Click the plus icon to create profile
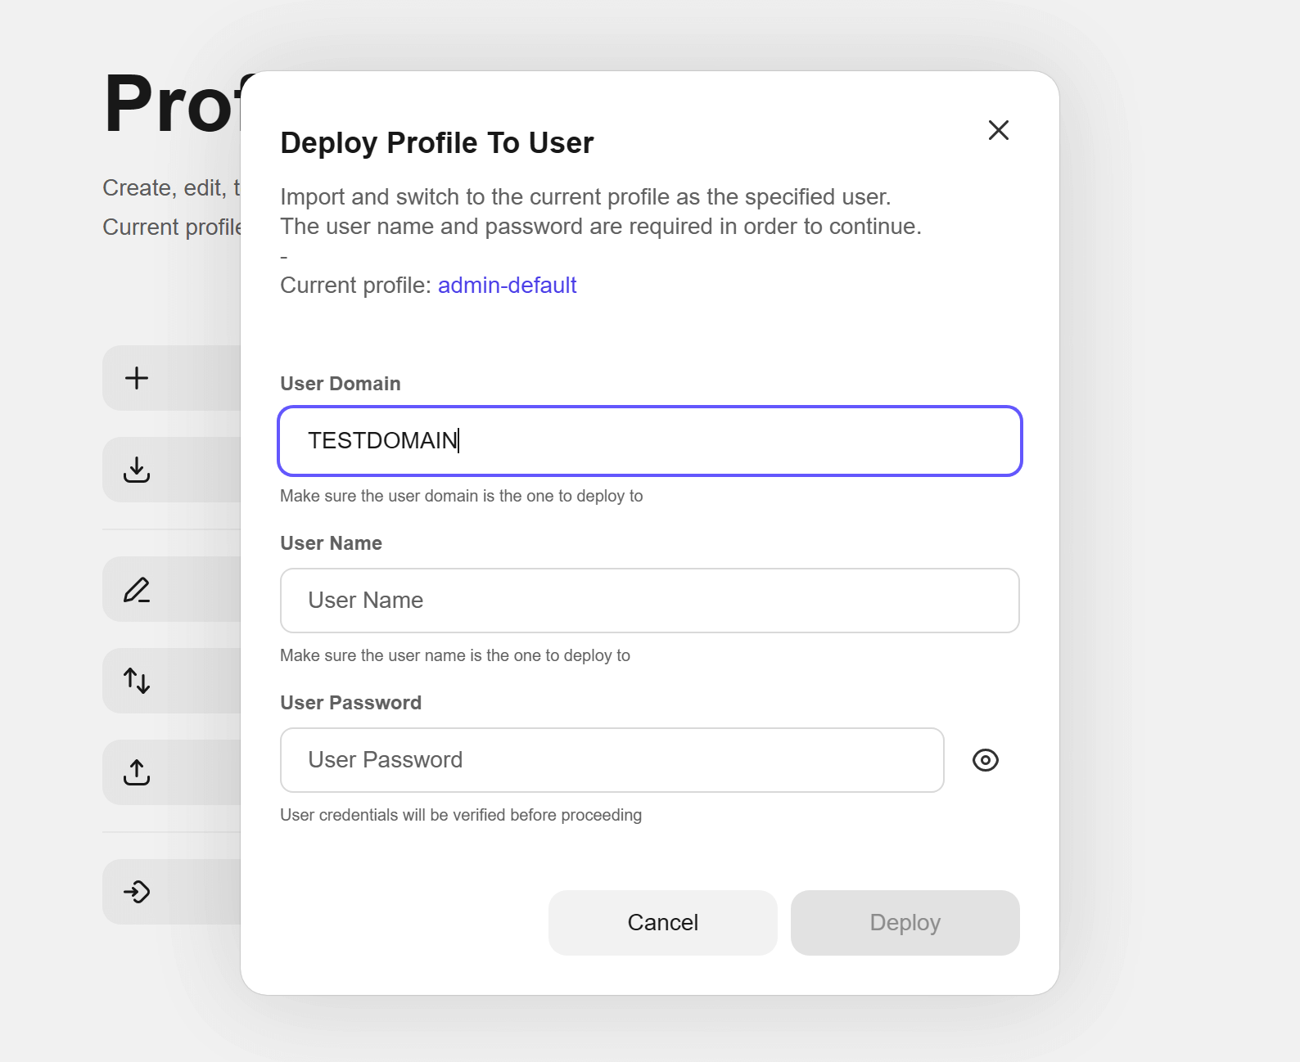Image resolution: width=1300 pixels, height=1062 pixels. point(137,378)
